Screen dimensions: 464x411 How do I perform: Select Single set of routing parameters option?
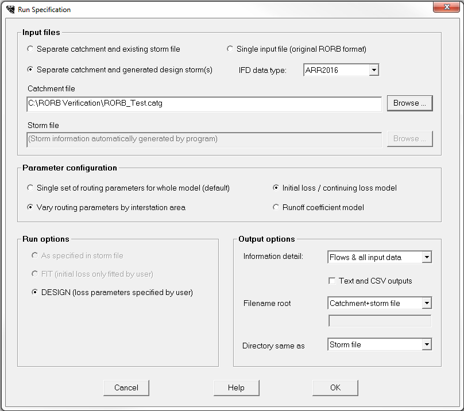coord(30,188)
